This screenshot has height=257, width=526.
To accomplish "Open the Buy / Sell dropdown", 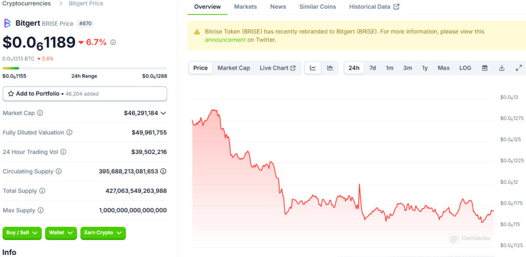I will (22, 233).
